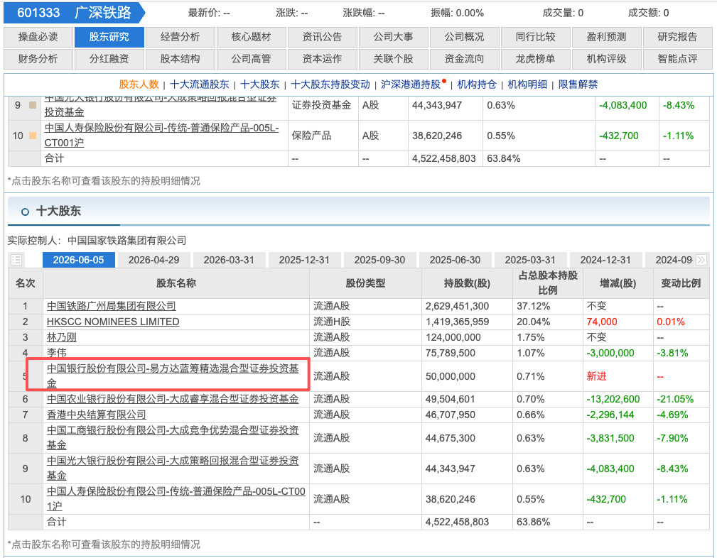Click the date tabs scroll-right double arrow
The width and height of the screenshot is (717, 558).
(701, 260)
